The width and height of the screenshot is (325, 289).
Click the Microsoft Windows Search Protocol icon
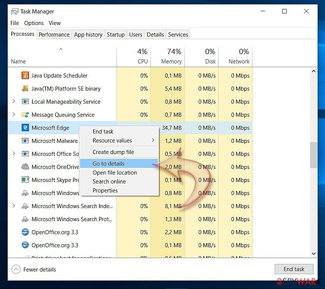25,219
